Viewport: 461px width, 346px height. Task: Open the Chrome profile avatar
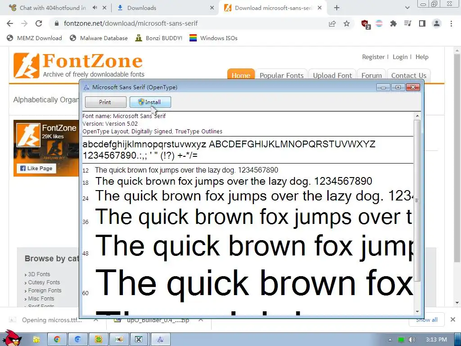(x=437, y=23)
